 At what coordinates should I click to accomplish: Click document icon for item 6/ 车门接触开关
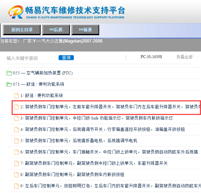click(17, 152)
